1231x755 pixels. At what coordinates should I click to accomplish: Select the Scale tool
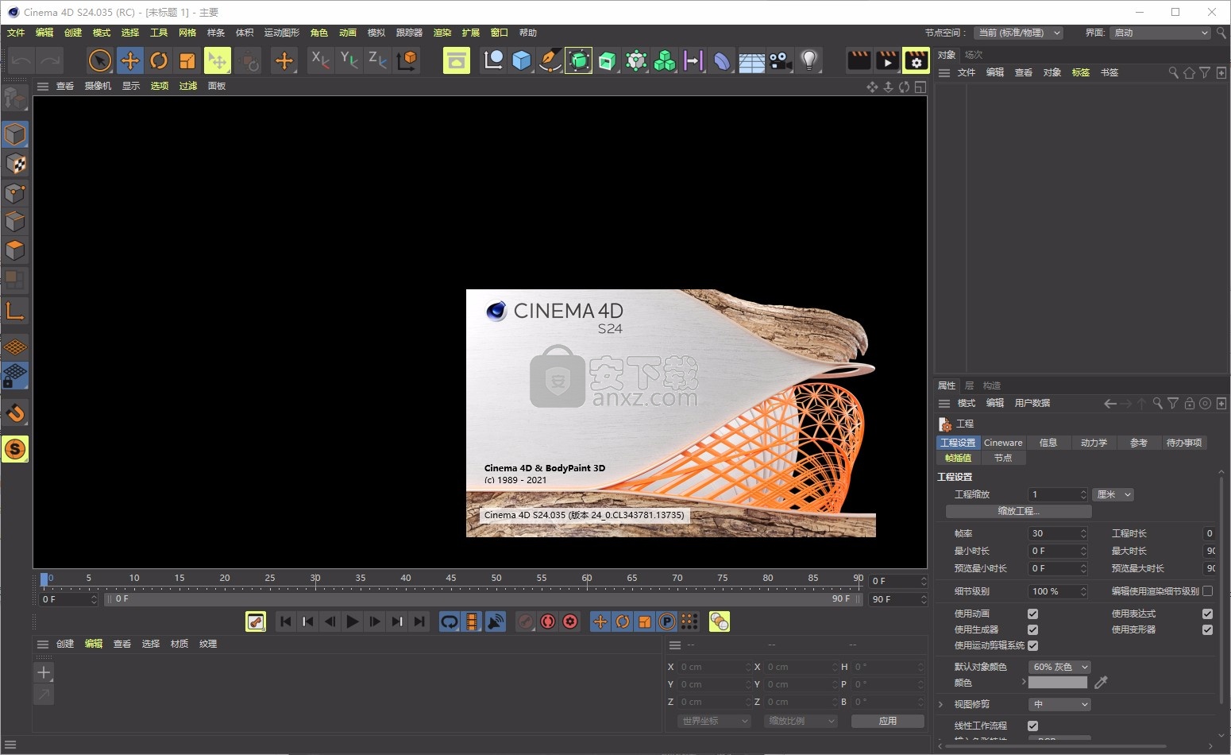pos(187,60)
